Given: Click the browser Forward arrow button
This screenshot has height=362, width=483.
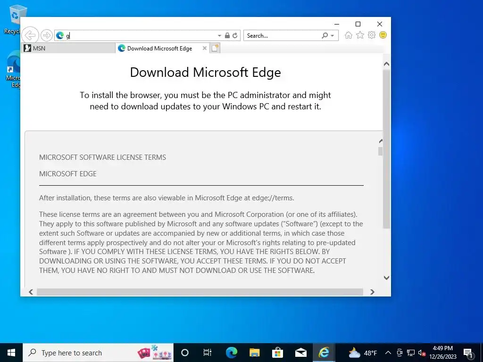Looking at the screenshot, I should click(x=47, y=35).
